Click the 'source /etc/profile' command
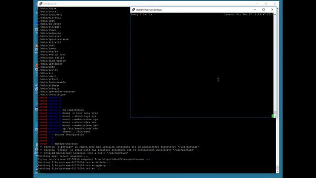The height and width of the screenshot is (178, 316). tap(69, 134)
